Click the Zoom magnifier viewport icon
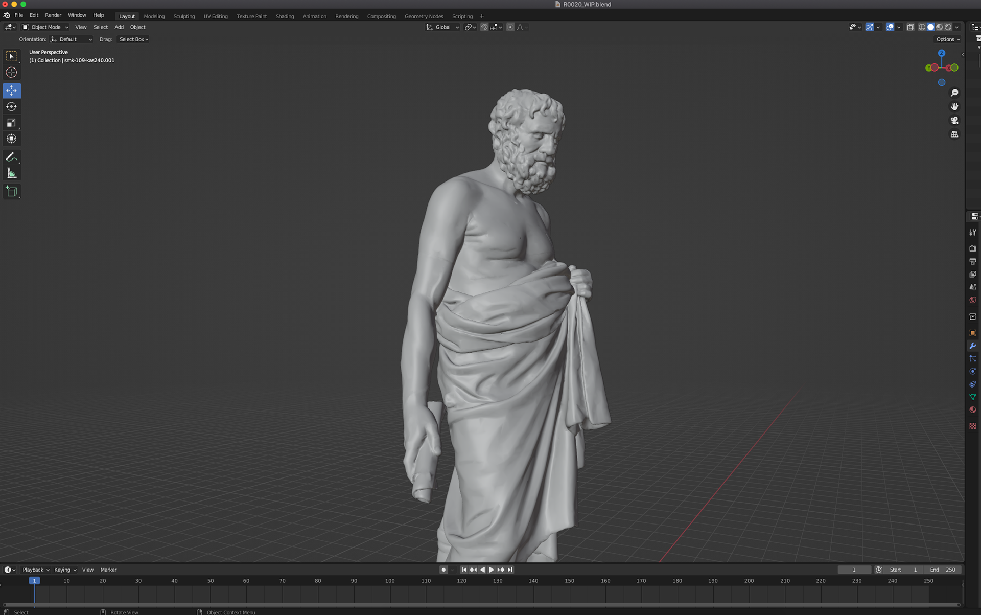This screenshot has width=981, height=615. pyautogui.click(x=954, y=93)
